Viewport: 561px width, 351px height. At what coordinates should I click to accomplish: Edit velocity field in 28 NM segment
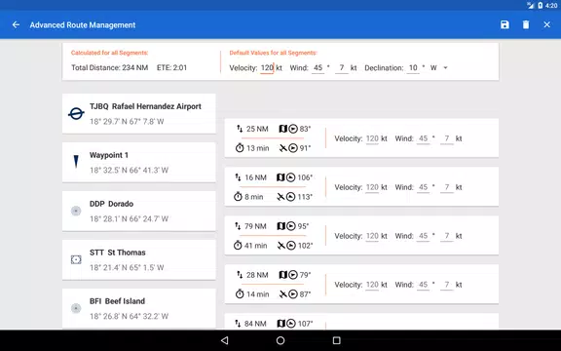tap(372, 285)
